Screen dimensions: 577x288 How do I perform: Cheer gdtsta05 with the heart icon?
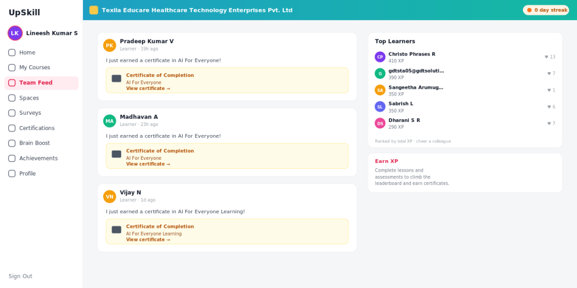point(549,74)
